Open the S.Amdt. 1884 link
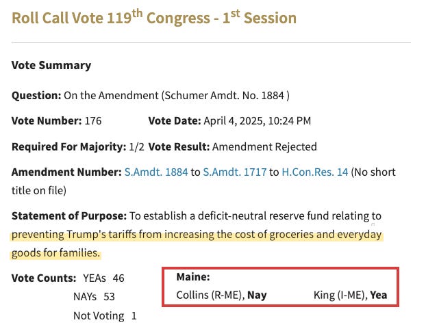426x329 pixels. [156, 172]
